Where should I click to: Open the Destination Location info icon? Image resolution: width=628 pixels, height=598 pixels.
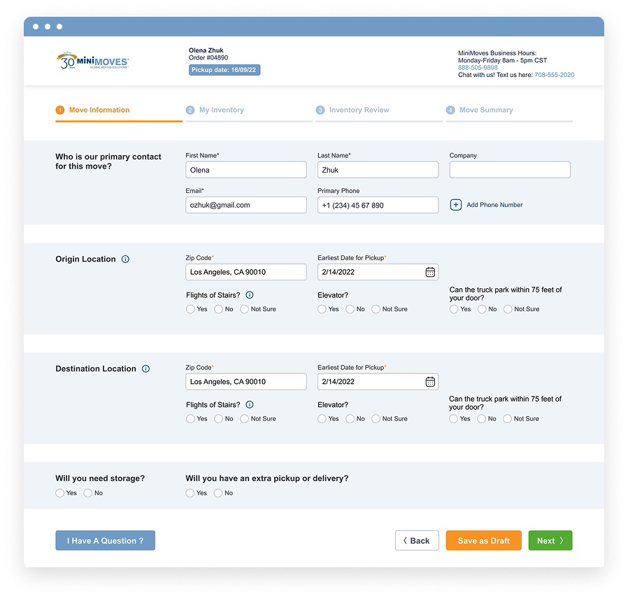[145, 369]
